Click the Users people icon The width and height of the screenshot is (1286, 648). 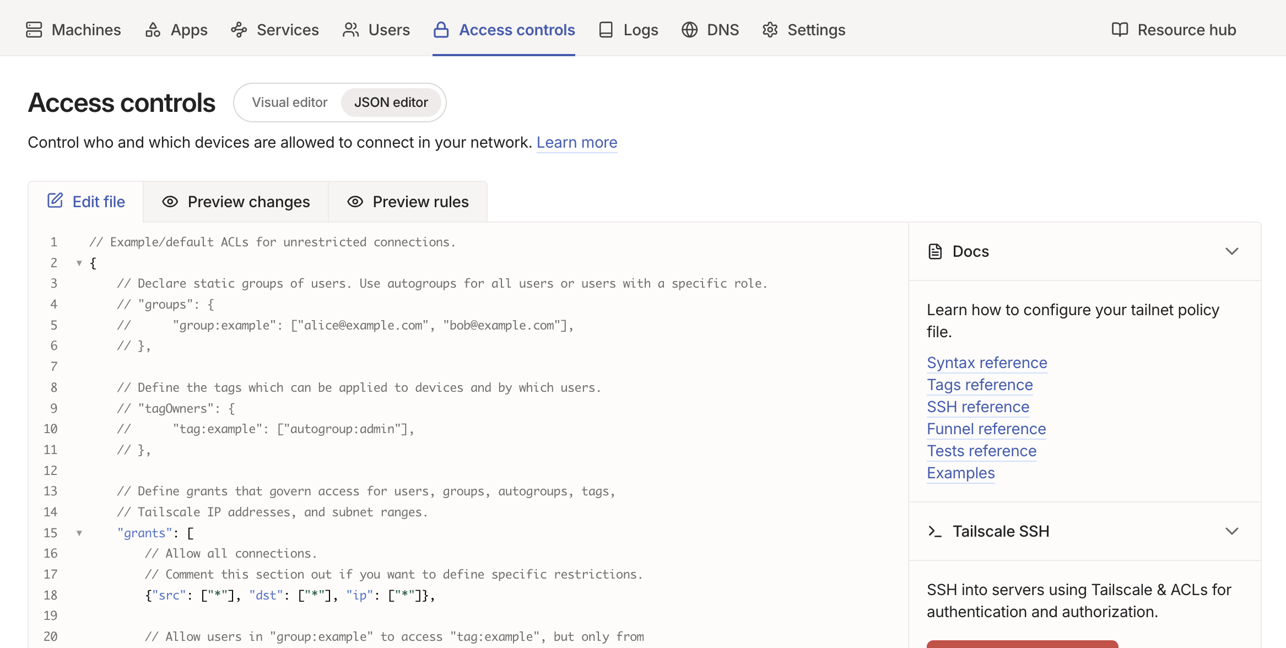350,30
